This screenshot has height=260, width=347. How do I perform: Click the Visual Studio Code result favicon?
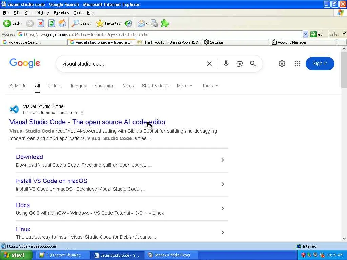(14, 109)
